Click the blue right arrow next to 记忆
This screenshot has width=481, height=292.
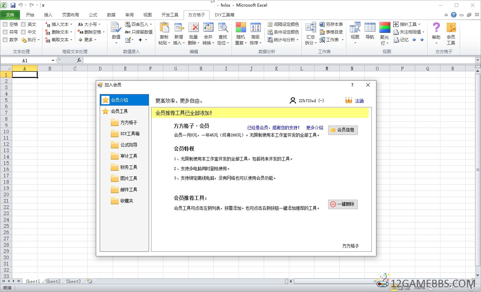[x=422, y=40]
